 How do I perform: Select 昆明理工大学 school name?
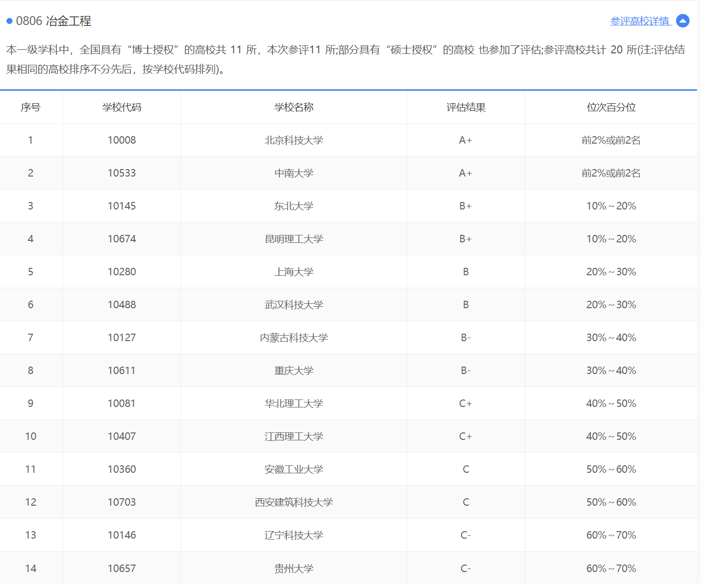point(293,239)
